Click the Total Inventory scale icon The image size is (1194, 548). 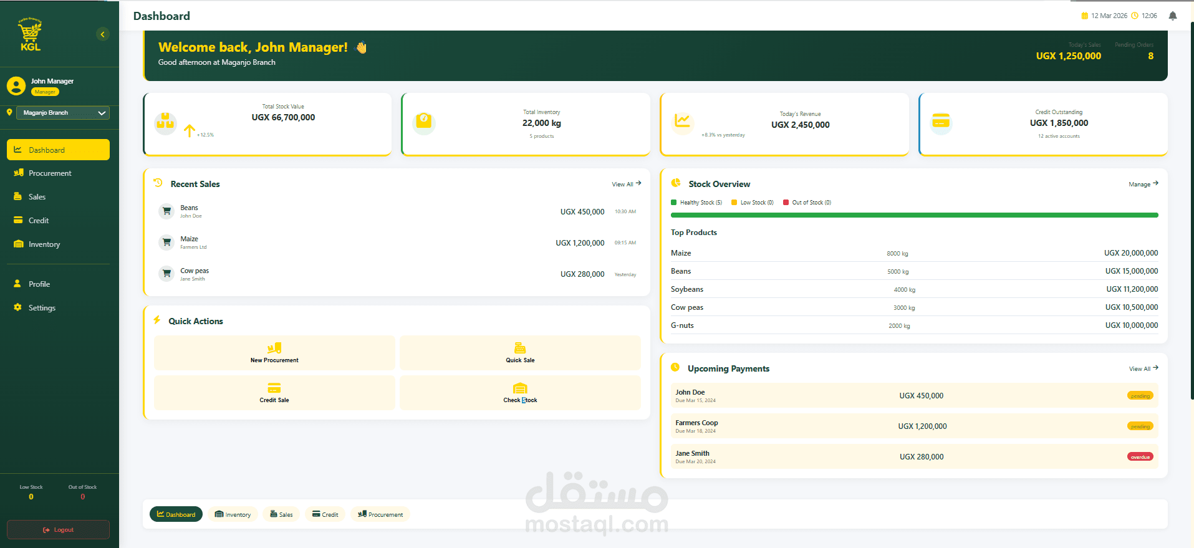coord(424,123)
